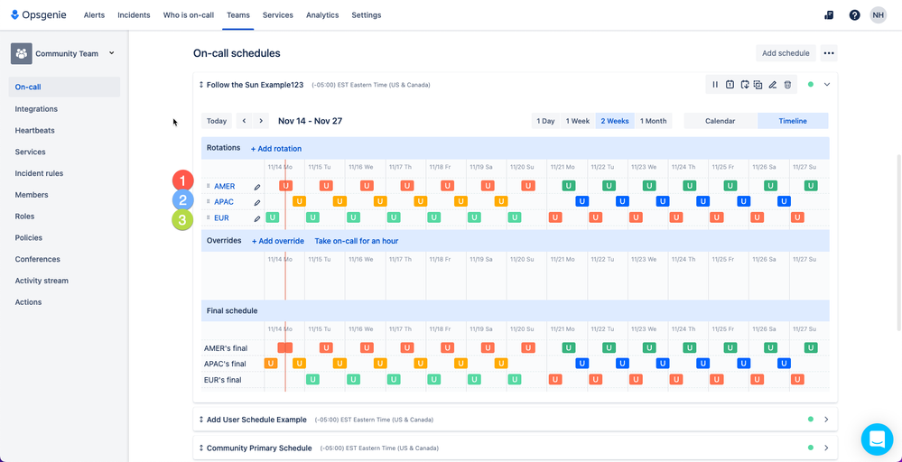Open the release notes book icon
This screenshot has height=462, width=902.
(x=829, y=15)
